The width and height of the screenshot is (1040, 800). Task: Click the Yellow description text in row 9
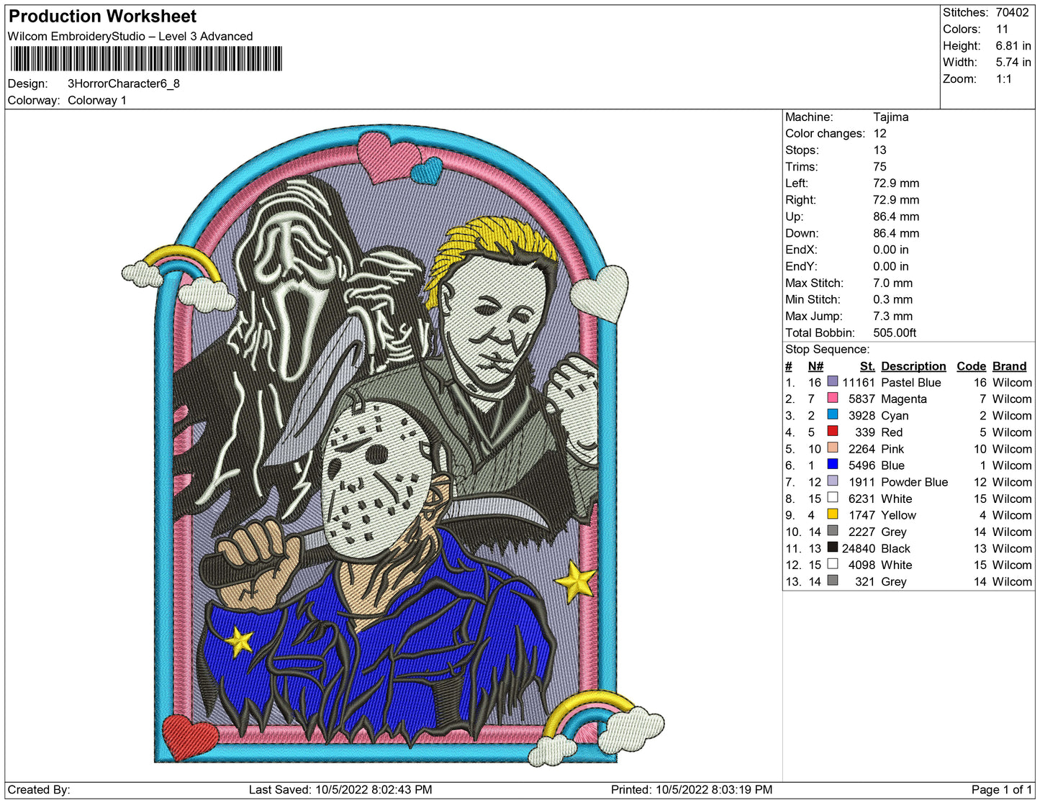(898, 515)
